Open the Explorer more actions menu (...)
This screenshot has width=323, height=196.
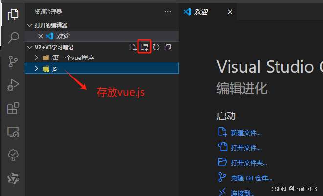click(168, 12)
